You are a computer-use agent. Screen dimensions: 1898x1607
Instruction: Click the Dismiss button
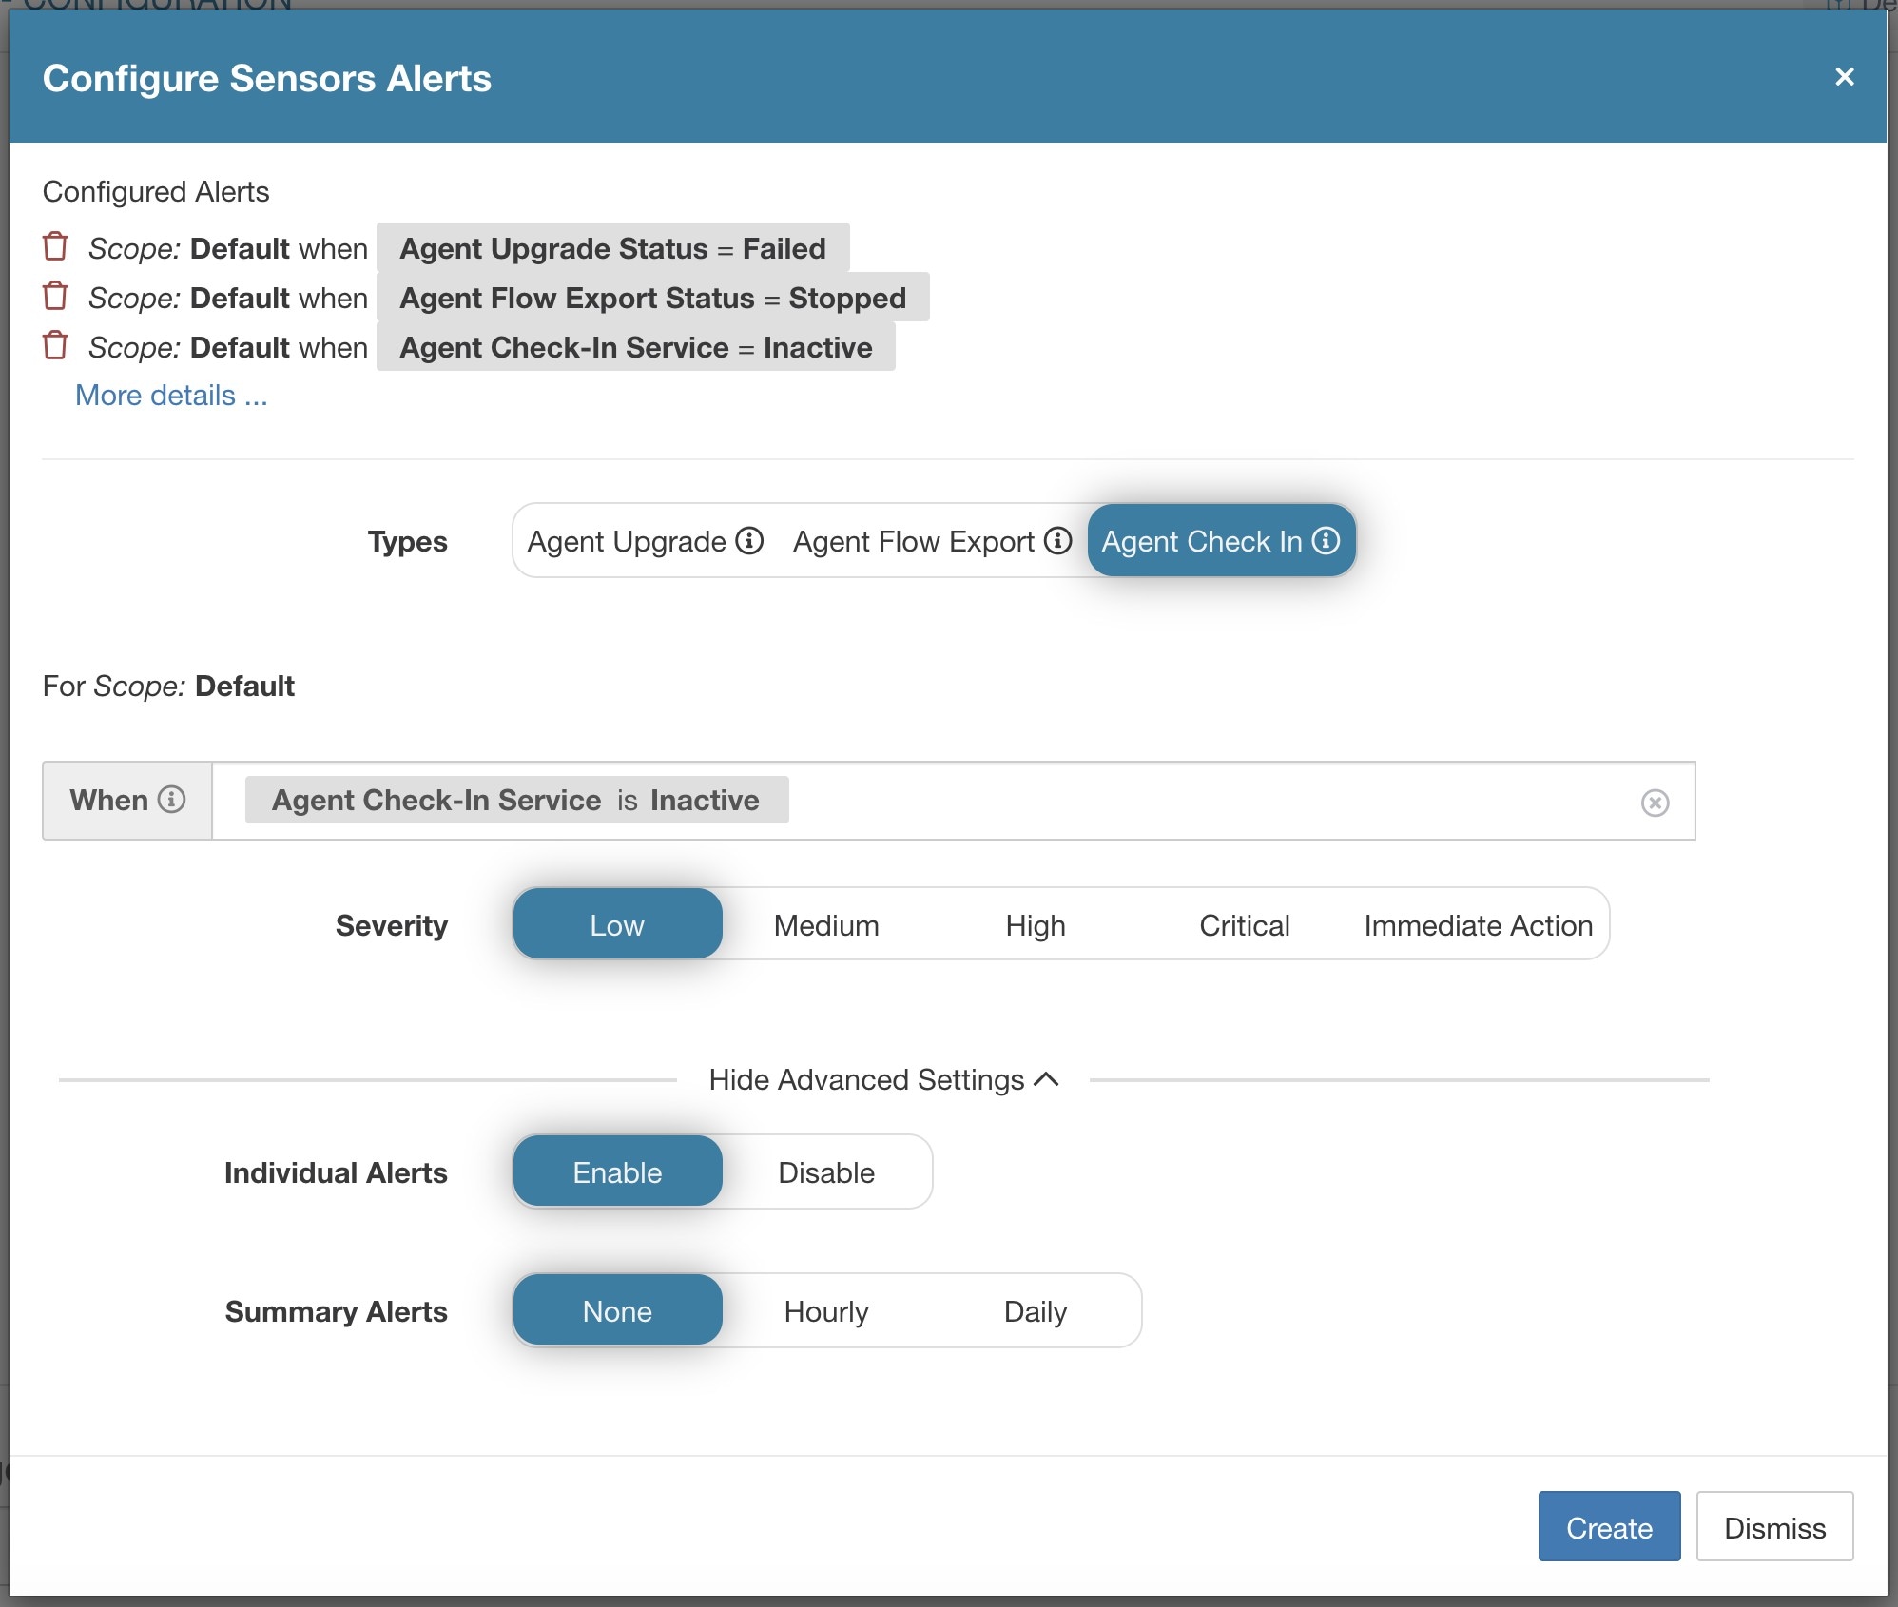click(x=1774, y=1526)
